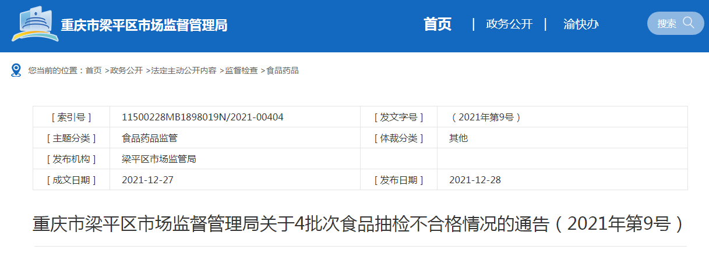This screenshot has height=253, width=709.
Task: Click the 搜索 search button
Action: point(675,23)
